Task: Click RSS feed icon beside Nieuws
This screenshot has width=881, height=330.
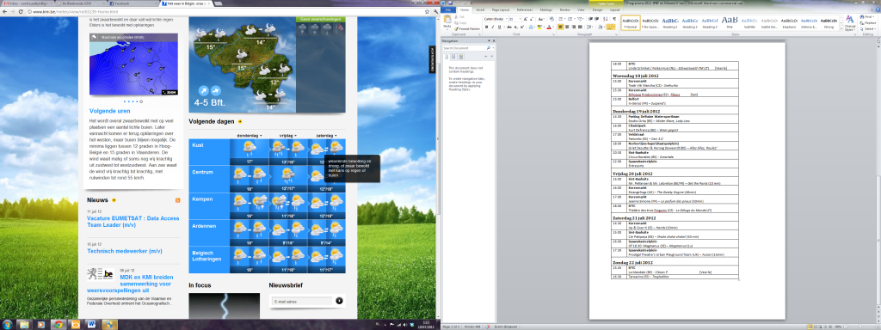Action: (177, 200)
